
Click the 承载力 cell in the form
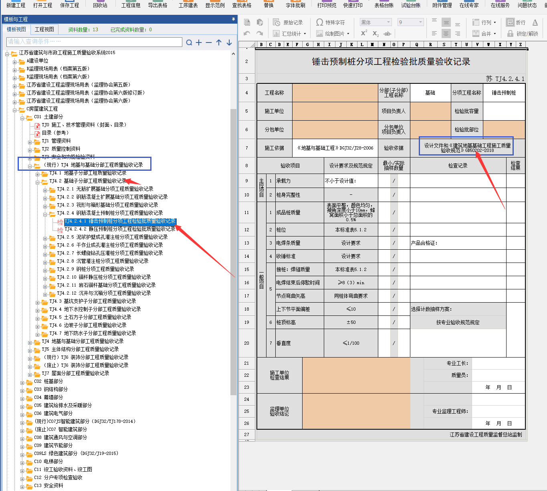click(299, 181)
